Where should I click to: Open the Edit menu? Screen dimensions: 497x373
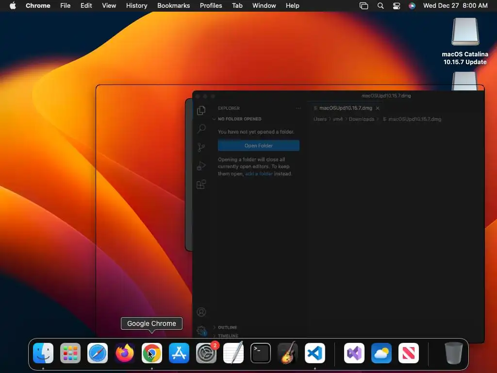point(86,6)
